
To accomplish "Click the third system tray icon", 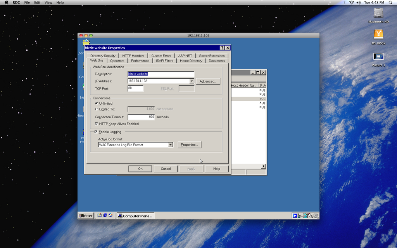I will pos(306,216).
